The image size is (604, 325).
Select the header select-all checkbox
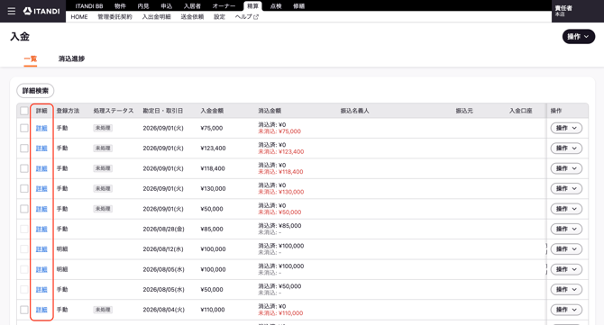[x=24, y=111]
